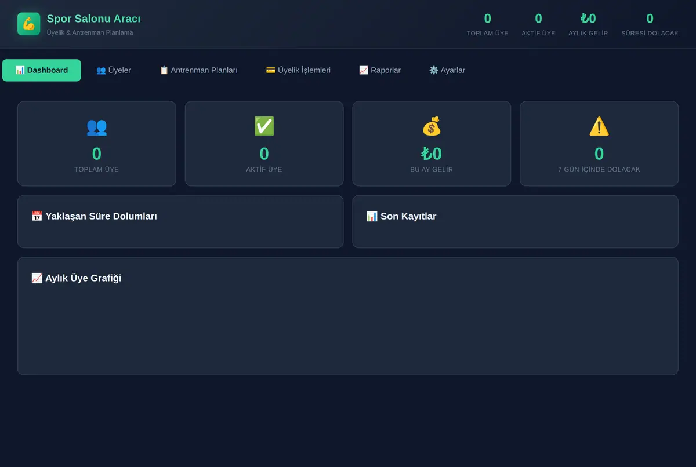This screenshot has width=696, height=467.
Task: Click the warning triangle icon on the expiring card
Action: coord(599,126)
